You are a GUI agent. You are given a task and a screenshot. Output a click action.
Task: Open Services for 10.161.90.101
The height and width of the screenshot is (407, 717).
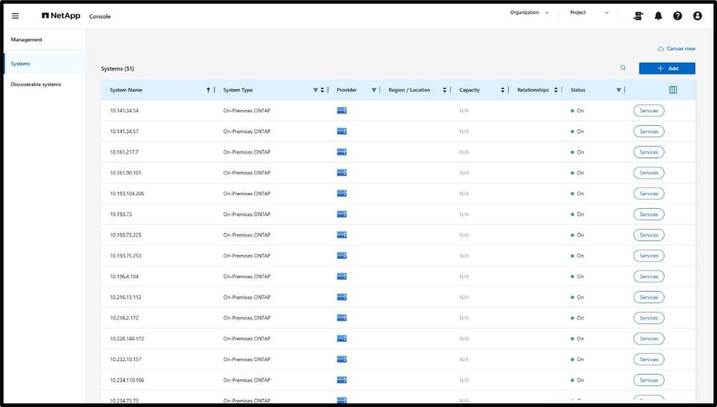pos(648,173)
